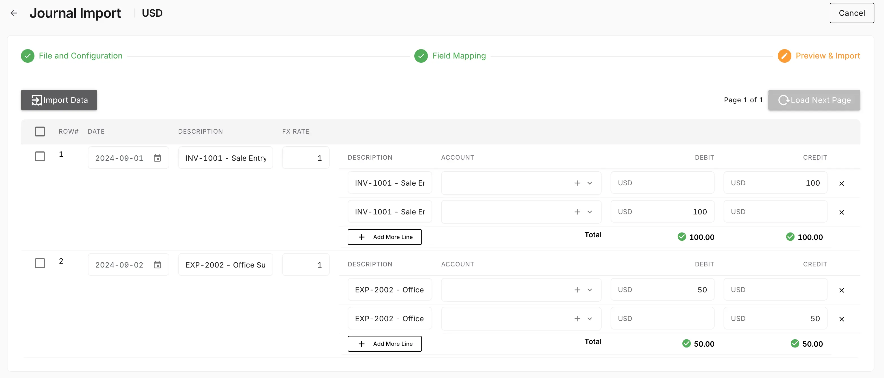Open the calendar picker for row 2 date
884x378 pixels.
[158, 265]
